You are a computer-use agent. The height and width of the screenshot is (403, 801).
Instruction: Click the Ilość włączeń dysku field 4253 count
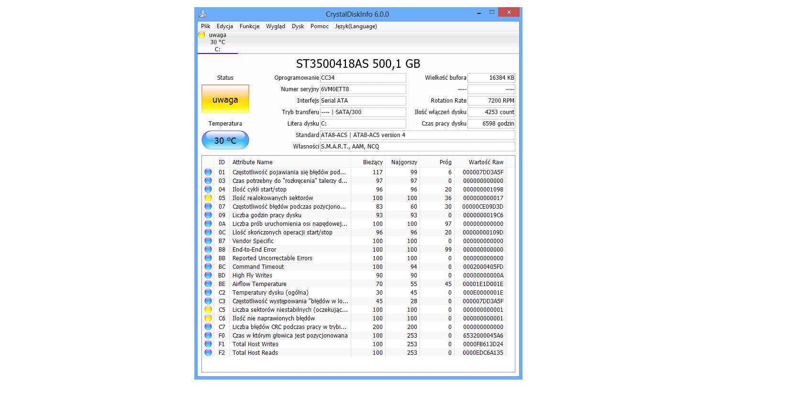click(x=491, y=112)
